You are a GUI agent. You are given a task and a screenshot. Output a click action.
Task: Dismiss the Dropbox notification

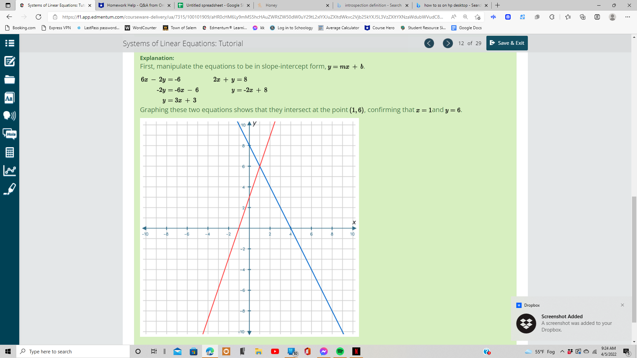pyautogui.click(x=622, y=305)
